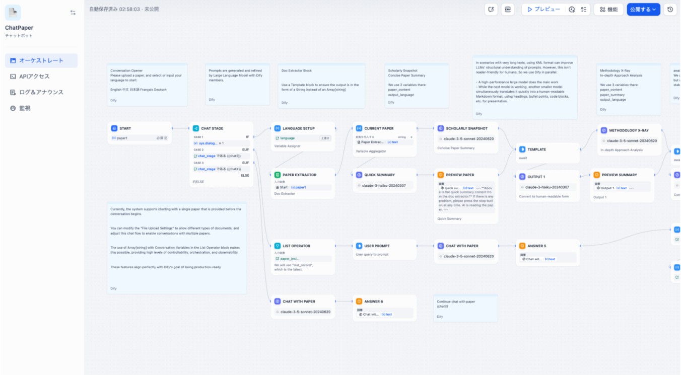Click the ChatPaper app thumbnail icon

13,13
